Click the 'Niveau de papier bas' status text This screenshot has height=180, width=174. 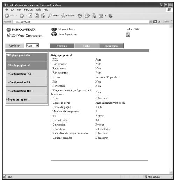click(x=67, y=34)
